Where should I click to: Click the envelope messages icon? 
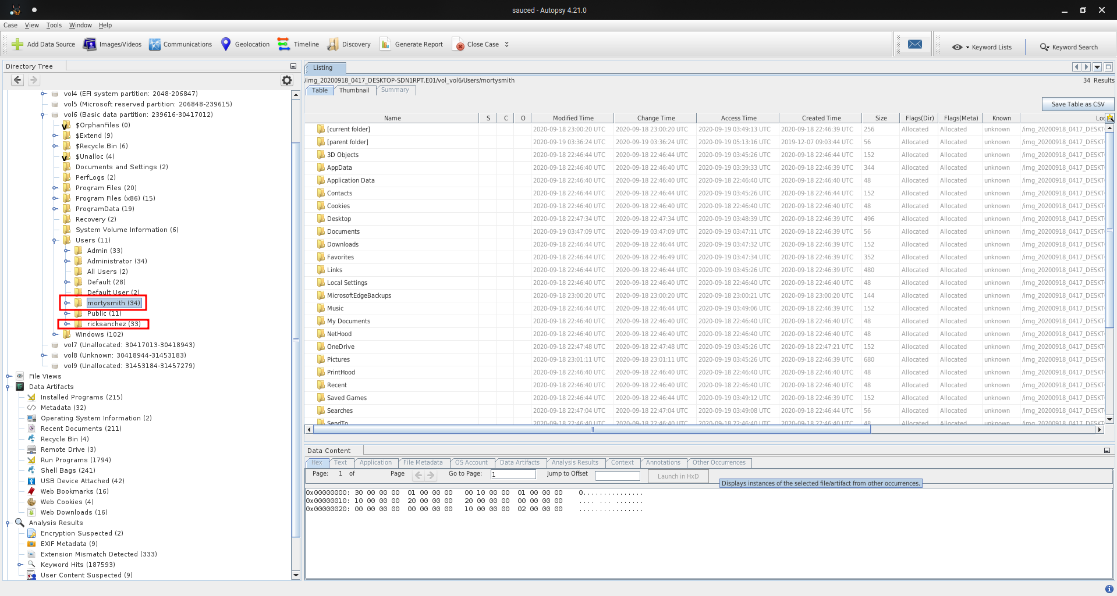click(x=914, y=45)
